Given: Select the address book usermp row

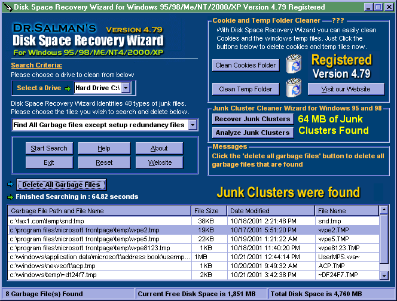Looking at the screenshot, I should click(x=194, y=257).
